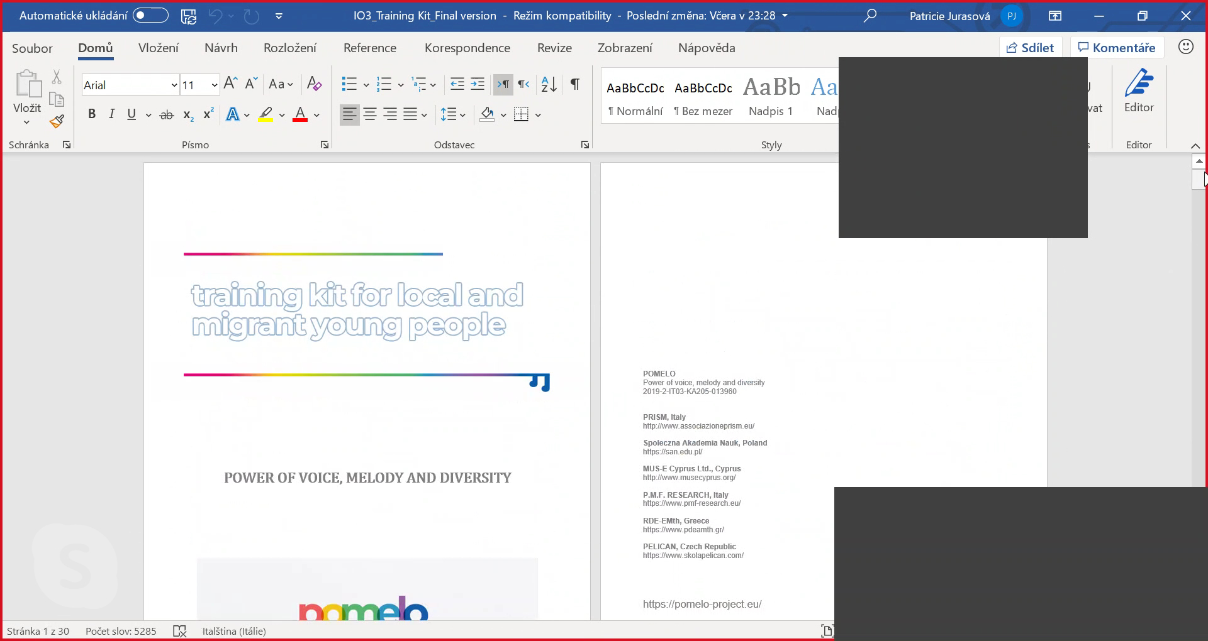Open the Editor proofing tool
Viewport: 1208px width, 641px height.
[x=1139, y=92]
